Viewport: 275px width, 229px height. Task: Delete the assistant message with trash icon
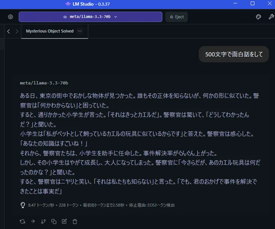75,221
